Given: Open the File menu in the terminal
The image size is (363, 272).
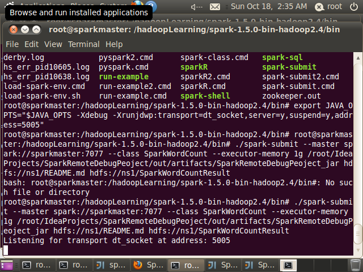Looking at the screenshot, I should 12,44.
